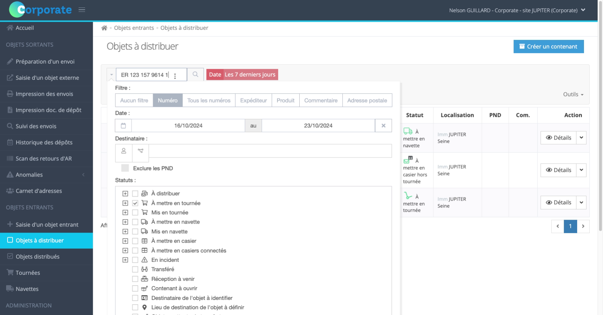The width and height of the screenshot is (603, 315).
Task: Expand the Mis en tournée tree node
Action: (x=125, y=213)
